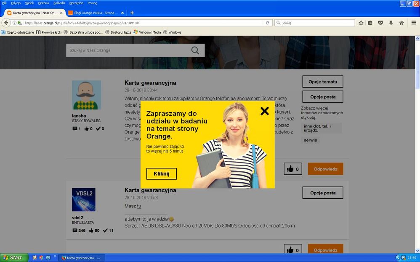Go to the home page icon
Viewport: 420px width, 262px height.
[x=401, y=23]
